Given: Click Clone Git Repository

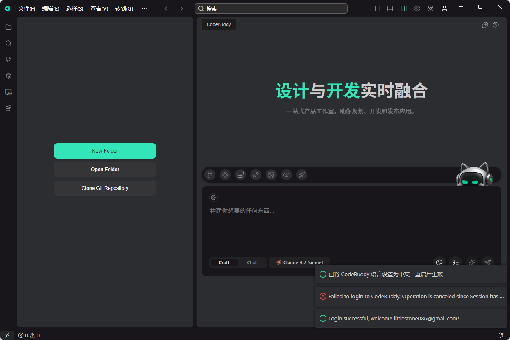Looking at the screenshot, I should pos(105,188).
